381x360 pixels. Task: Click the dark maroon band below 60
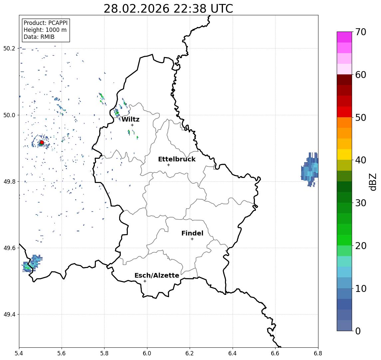click(x=344, y=80)
